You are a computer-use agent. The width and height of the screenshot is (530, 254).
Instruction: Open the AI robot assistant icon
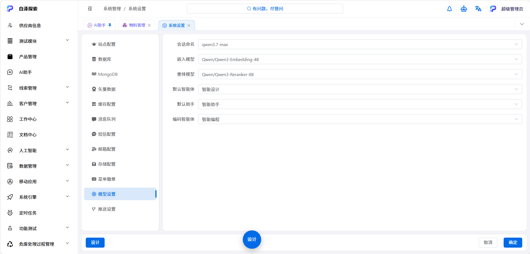click(x=464, y=9)
